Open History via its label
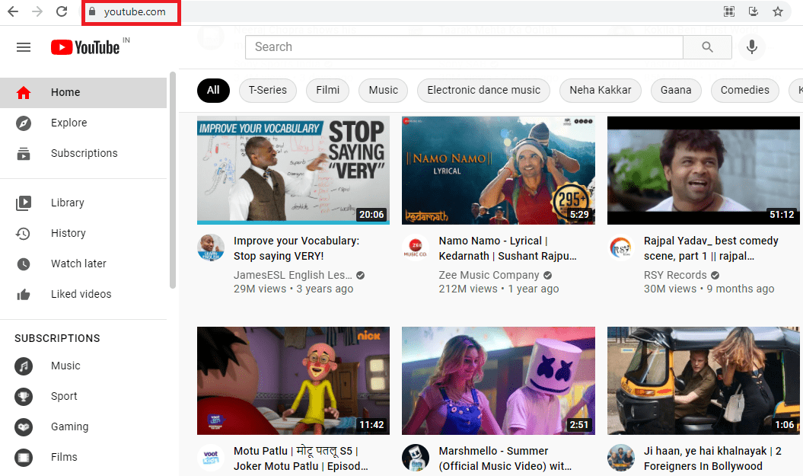Viewport: 803px width, 476px height. (x=68, y=233)
